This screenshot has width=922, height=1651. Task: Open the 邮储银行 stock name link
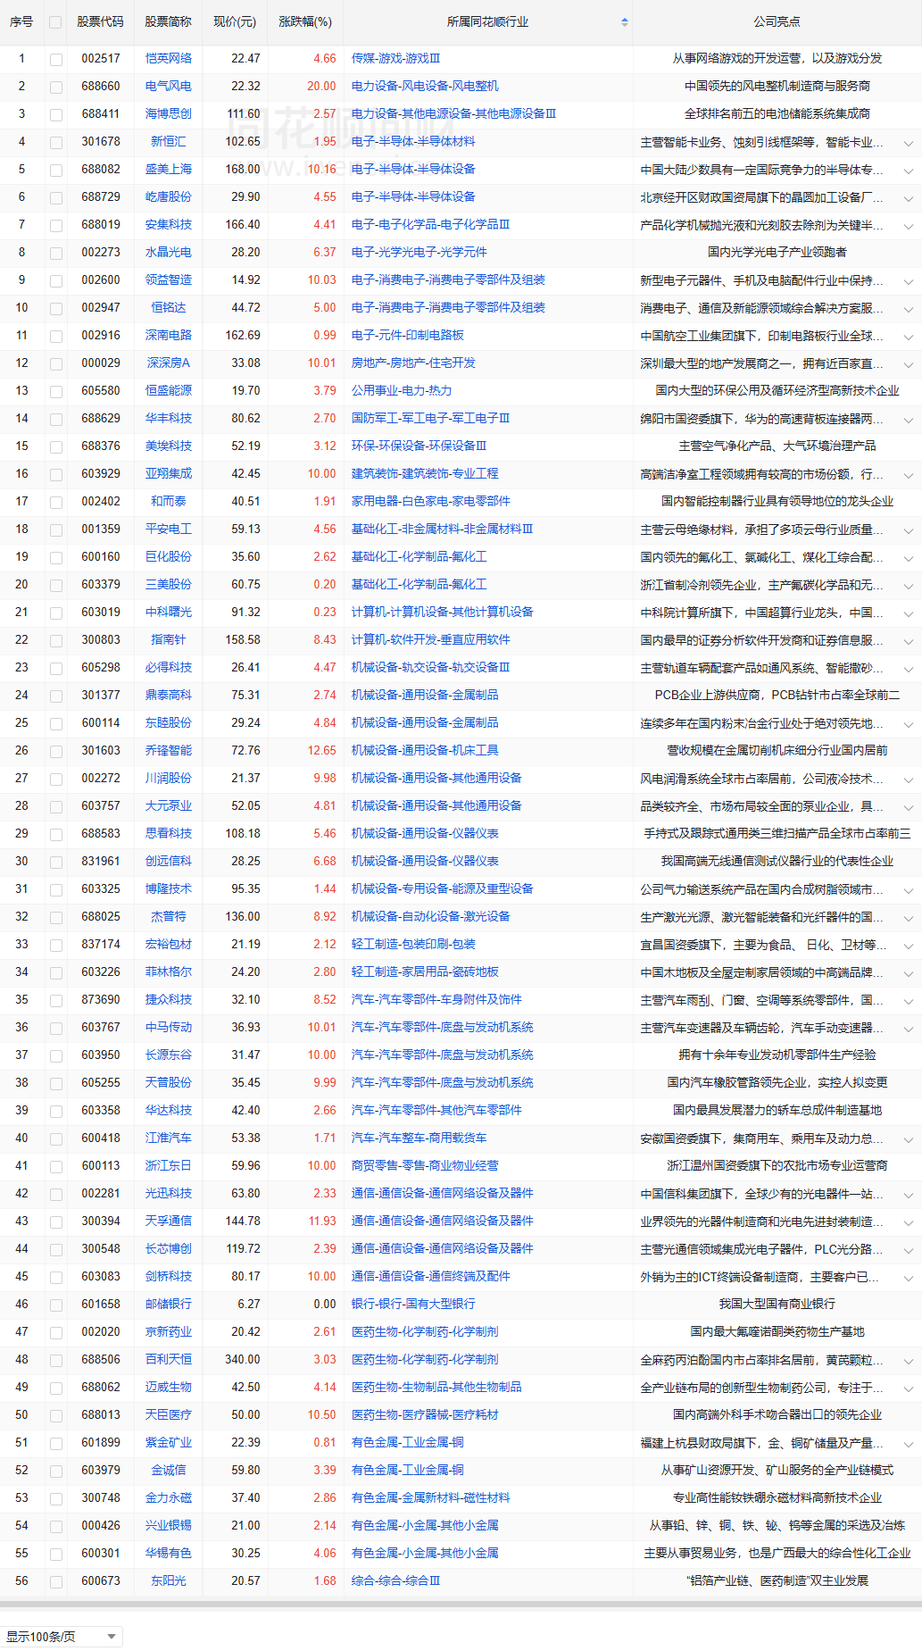(x=169, y=1305)
